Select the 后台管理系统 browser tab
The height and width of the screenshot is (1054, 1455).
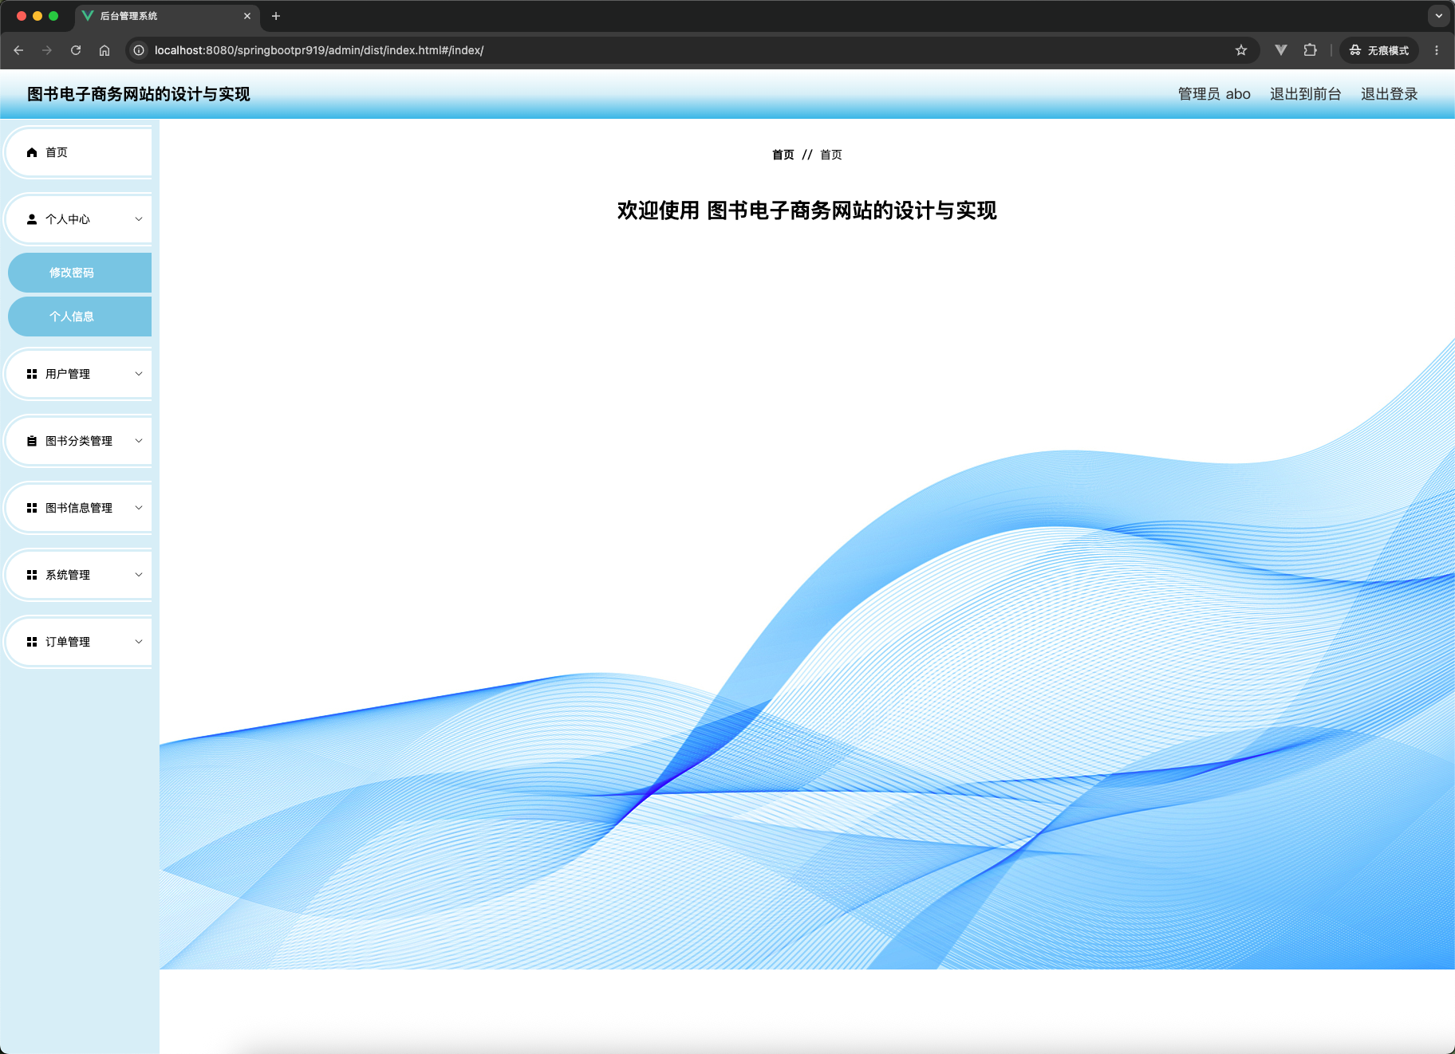pos(168,16)
